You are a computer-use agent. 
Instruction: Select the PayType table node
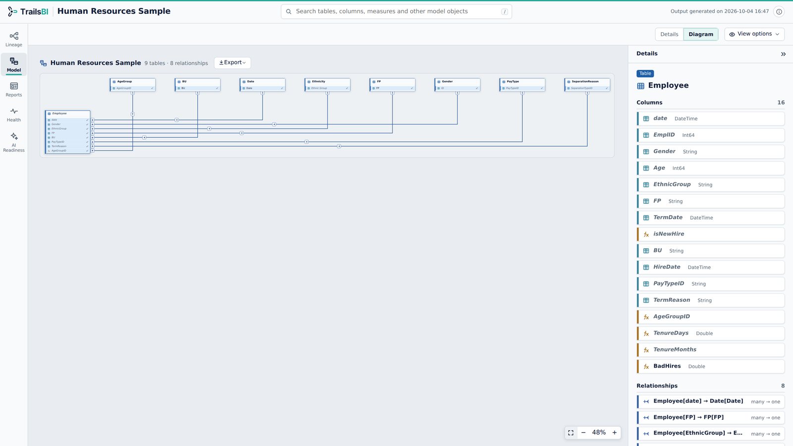point(522,85)
